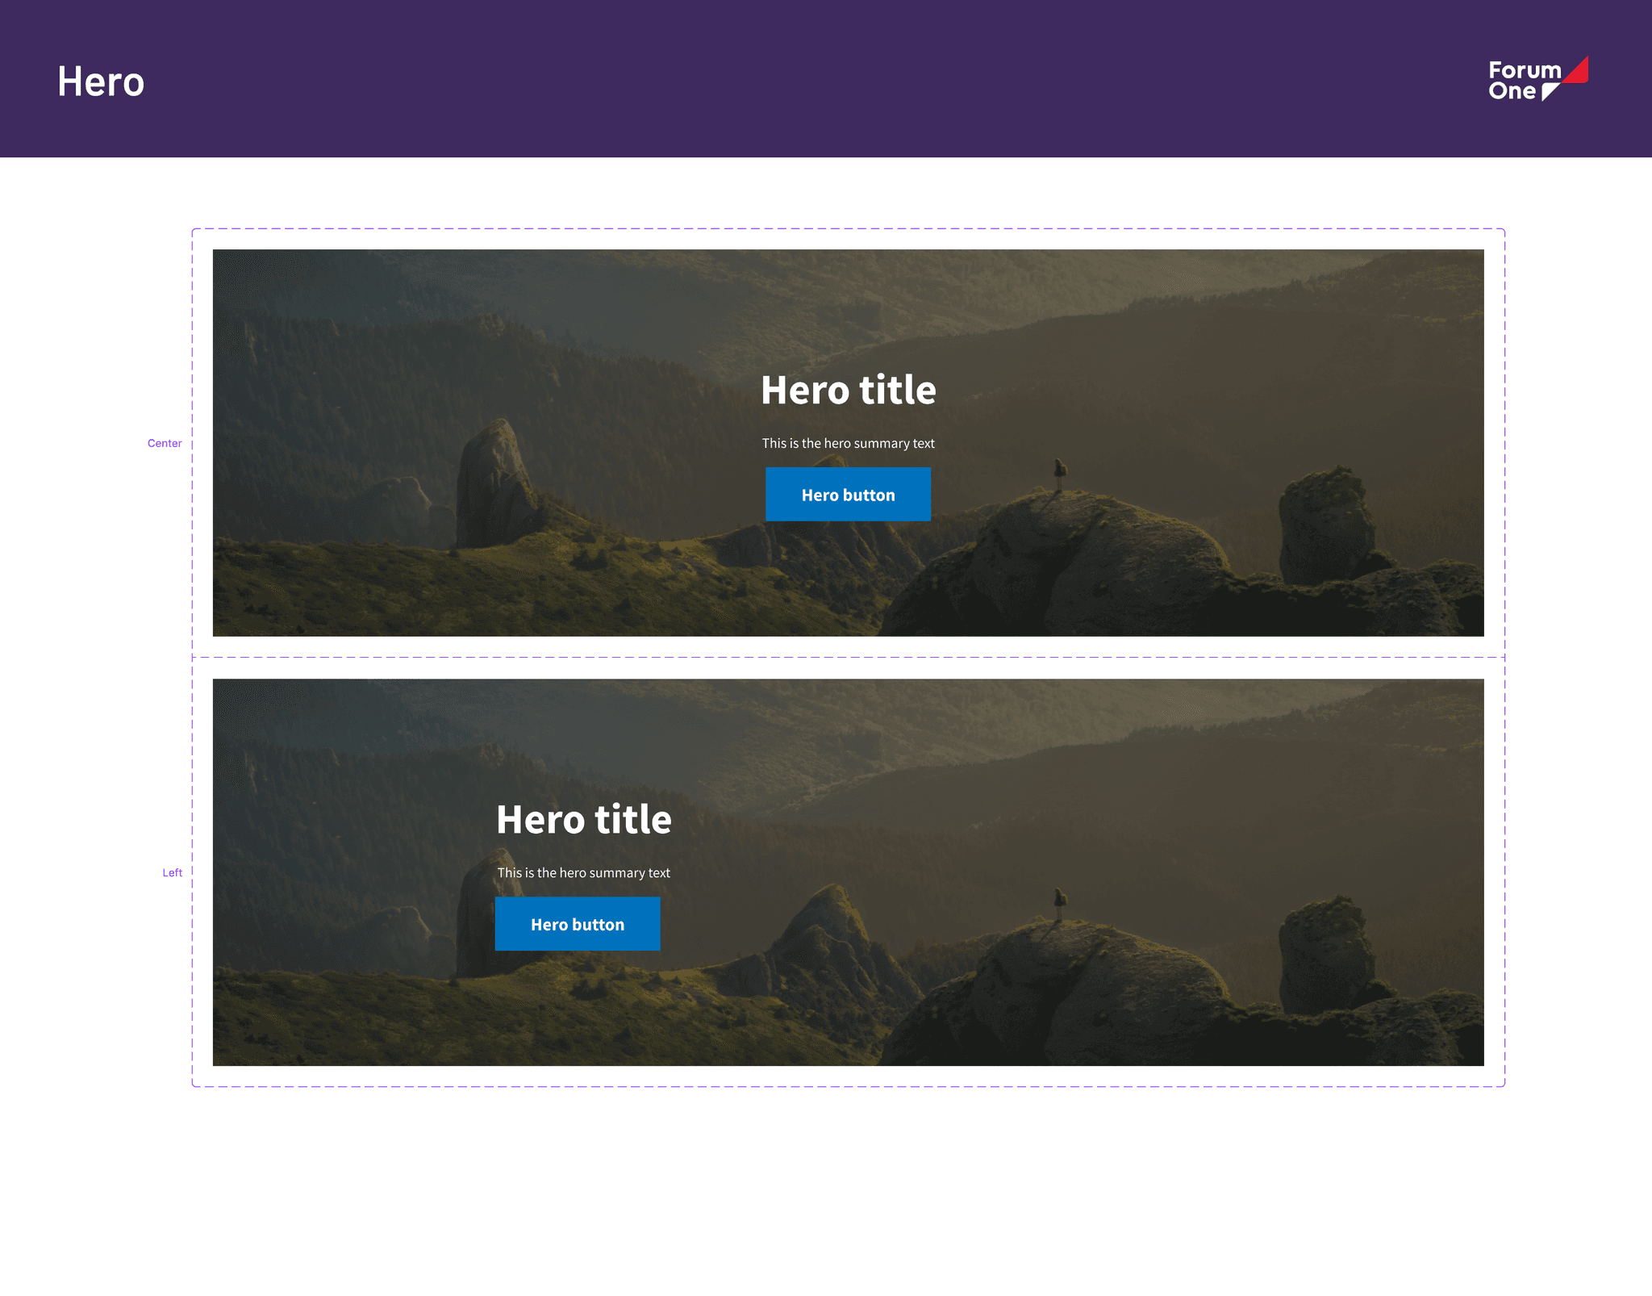Click the red triangle in Forum One logo
Image resolution: width=1652 pixels, height=1296 pixels.
1578,72
